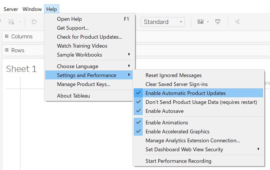Click the Rows shelf icon
270x170 pixels.
pyautogui.click(x=7, y=50)
